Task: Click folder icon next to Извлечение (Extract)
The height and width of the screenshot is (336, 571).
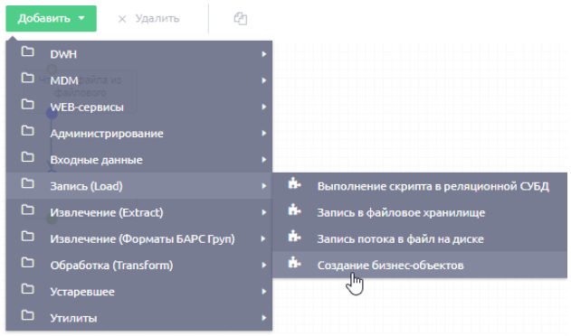Action: pyautogui.click(x=28, y=210)
